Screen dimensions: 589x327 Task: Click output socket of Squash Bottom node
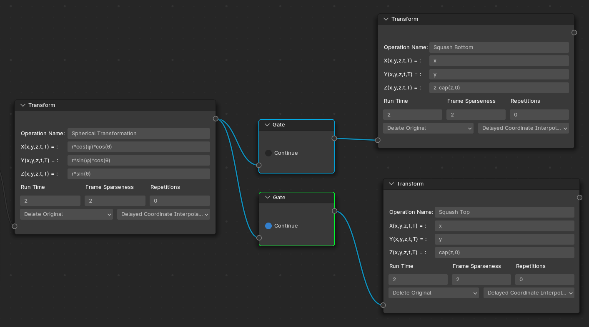[574, 32]
